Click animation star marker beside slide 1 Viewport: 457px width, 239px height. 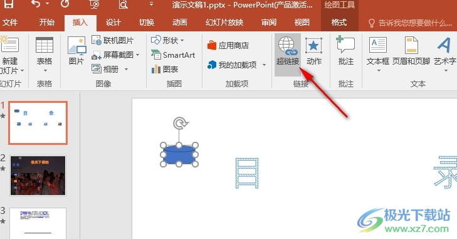pyautogui.click(x=3, y=116)
